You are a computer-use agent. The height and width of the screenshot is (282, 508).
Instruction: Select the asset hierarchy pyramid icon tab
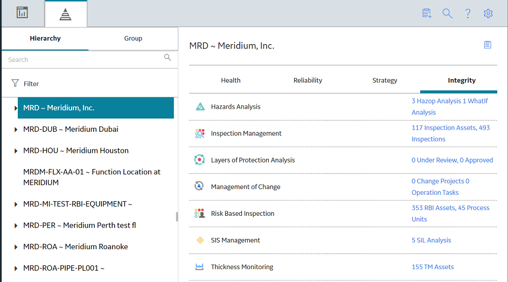(x=65, y=14)
